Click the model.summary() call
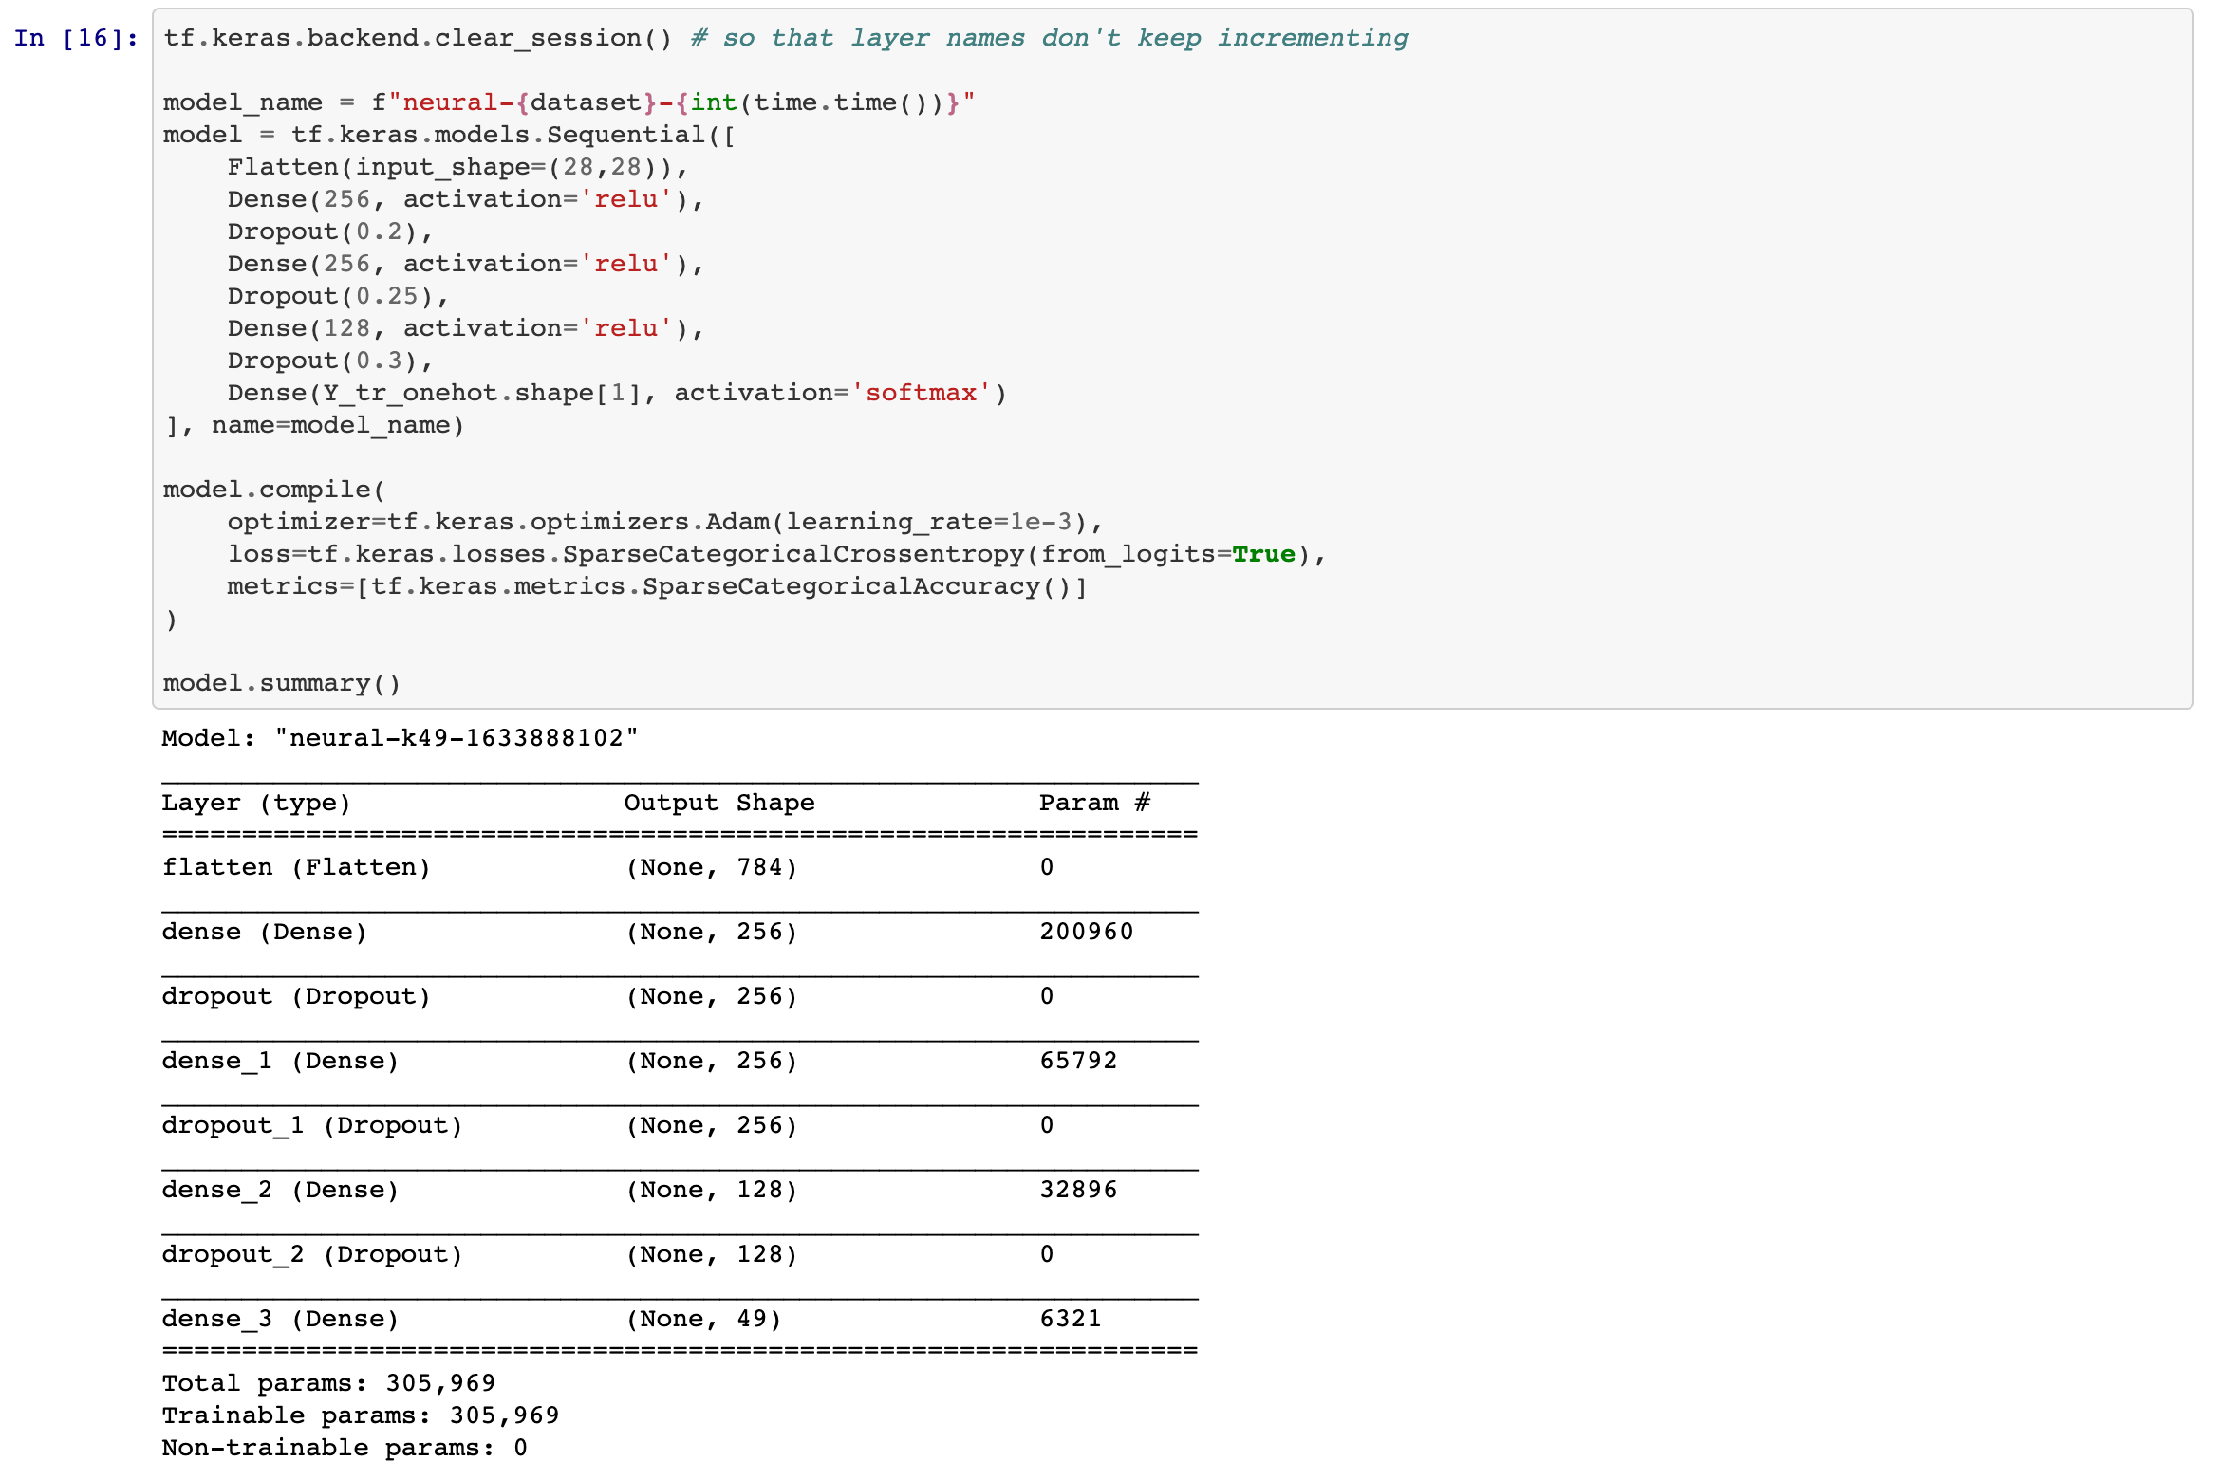Viewport: 2219px width, 1480px height. pyautogui.click(x=281, y=683)
